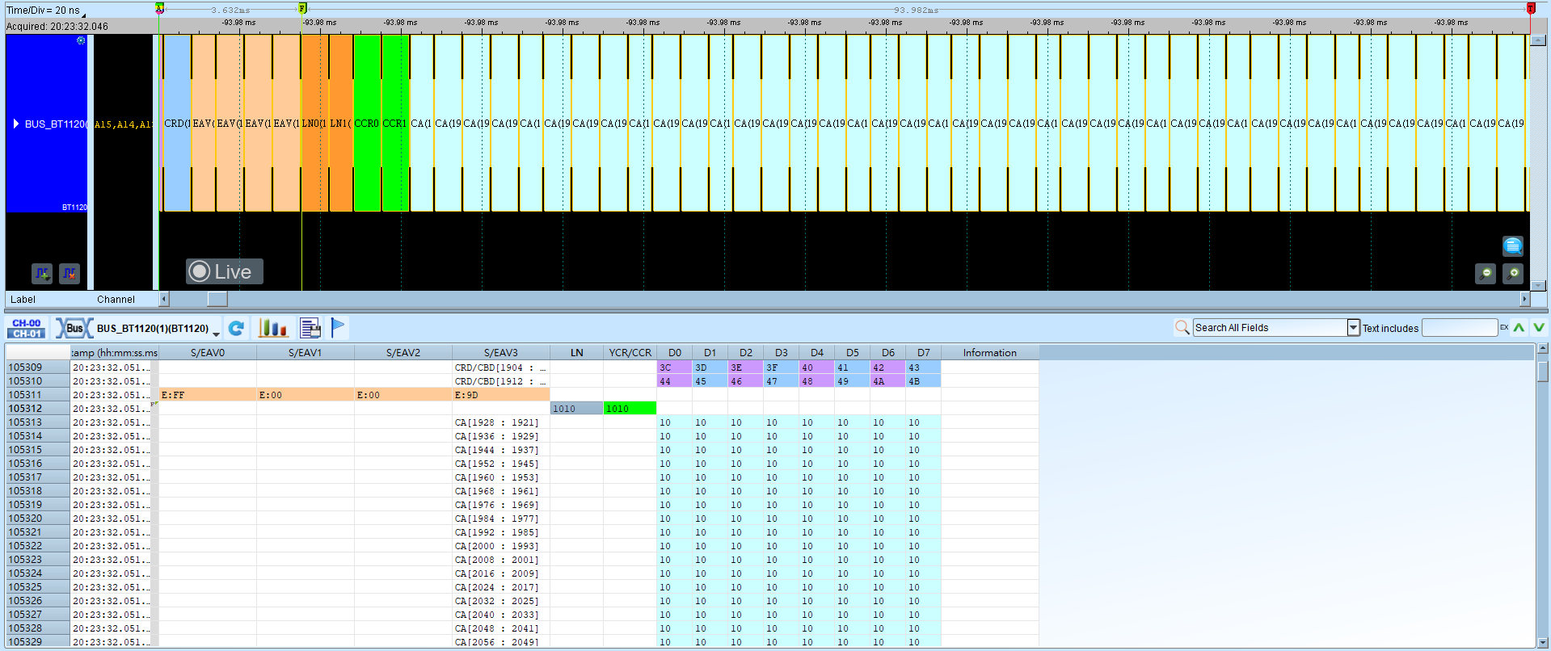
Task: Click the CH-00 CH-01 channel icon
Action: pos(27,328)
